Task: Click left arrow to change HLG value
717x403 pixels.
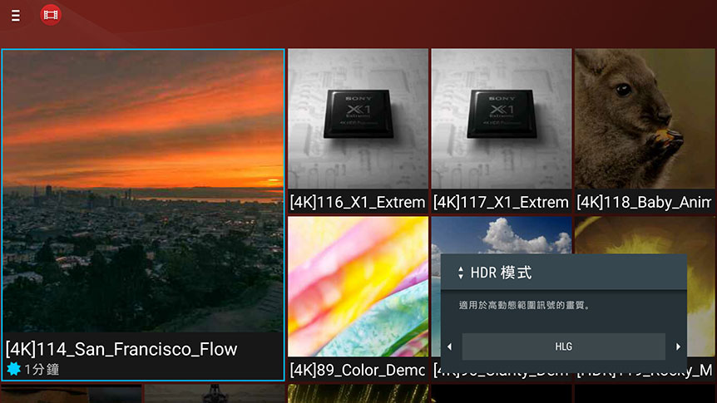Action: tap(450, 346)
